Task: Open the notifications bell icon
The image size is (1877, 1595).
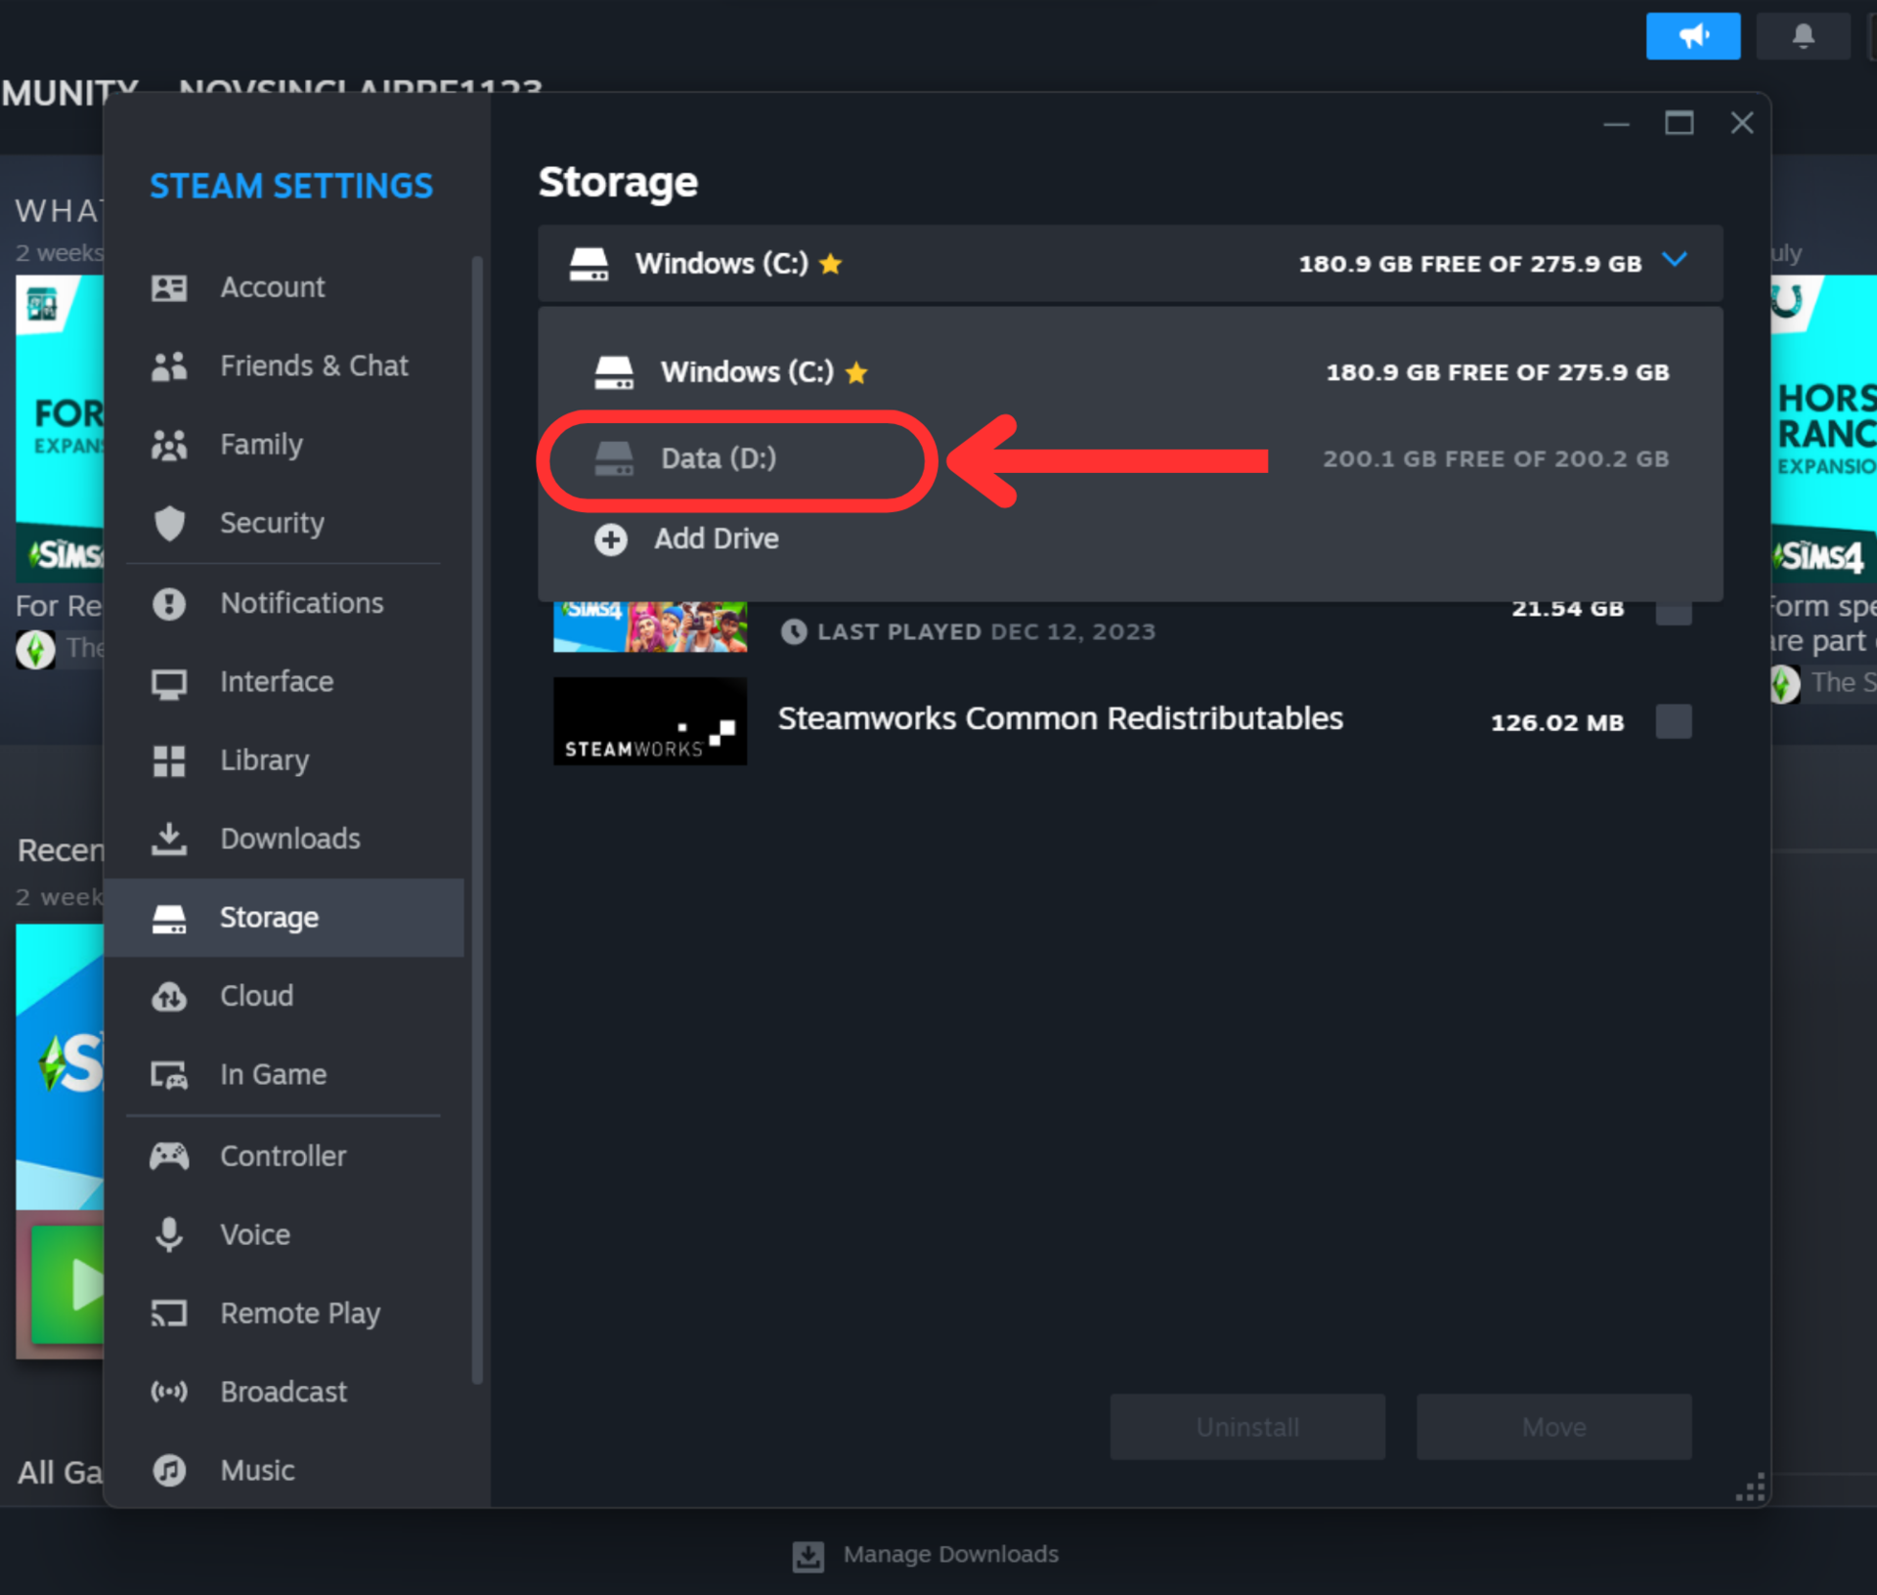Action: [x=1802, y=36]
